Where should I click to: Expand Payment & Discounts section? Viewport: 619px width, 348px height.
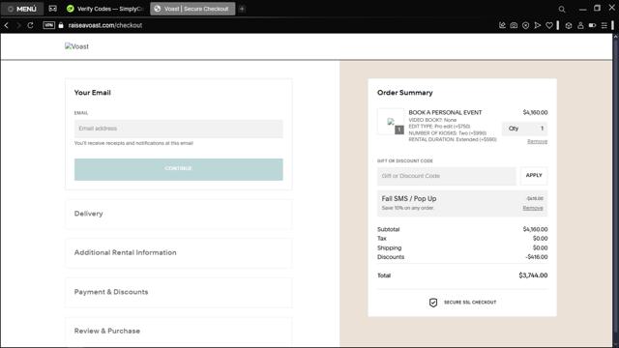pyautogui.click(x=178, y=292)
